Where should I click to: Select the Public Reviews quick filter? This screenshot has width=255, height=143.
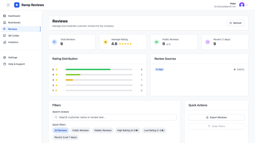pos(80,130)
